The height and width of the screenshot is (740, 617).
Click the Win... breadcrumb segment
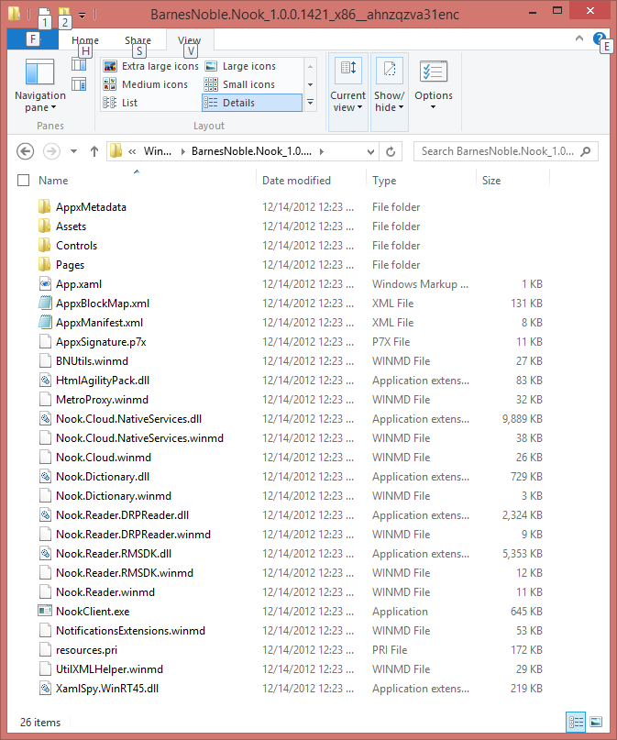(x=158, y=151)
